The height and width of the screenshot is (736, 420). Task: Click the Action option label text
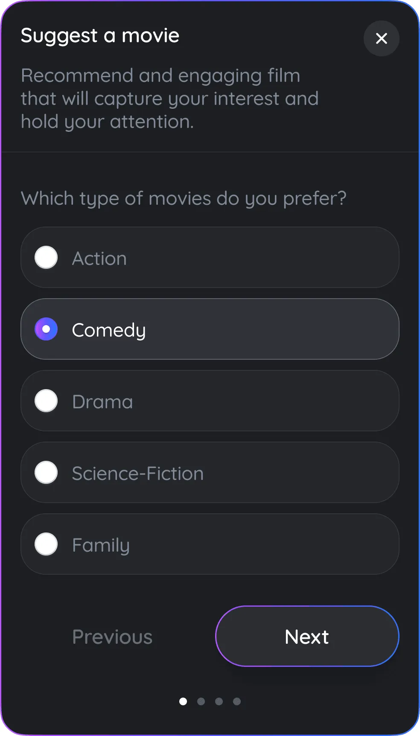tap(99, 259)
